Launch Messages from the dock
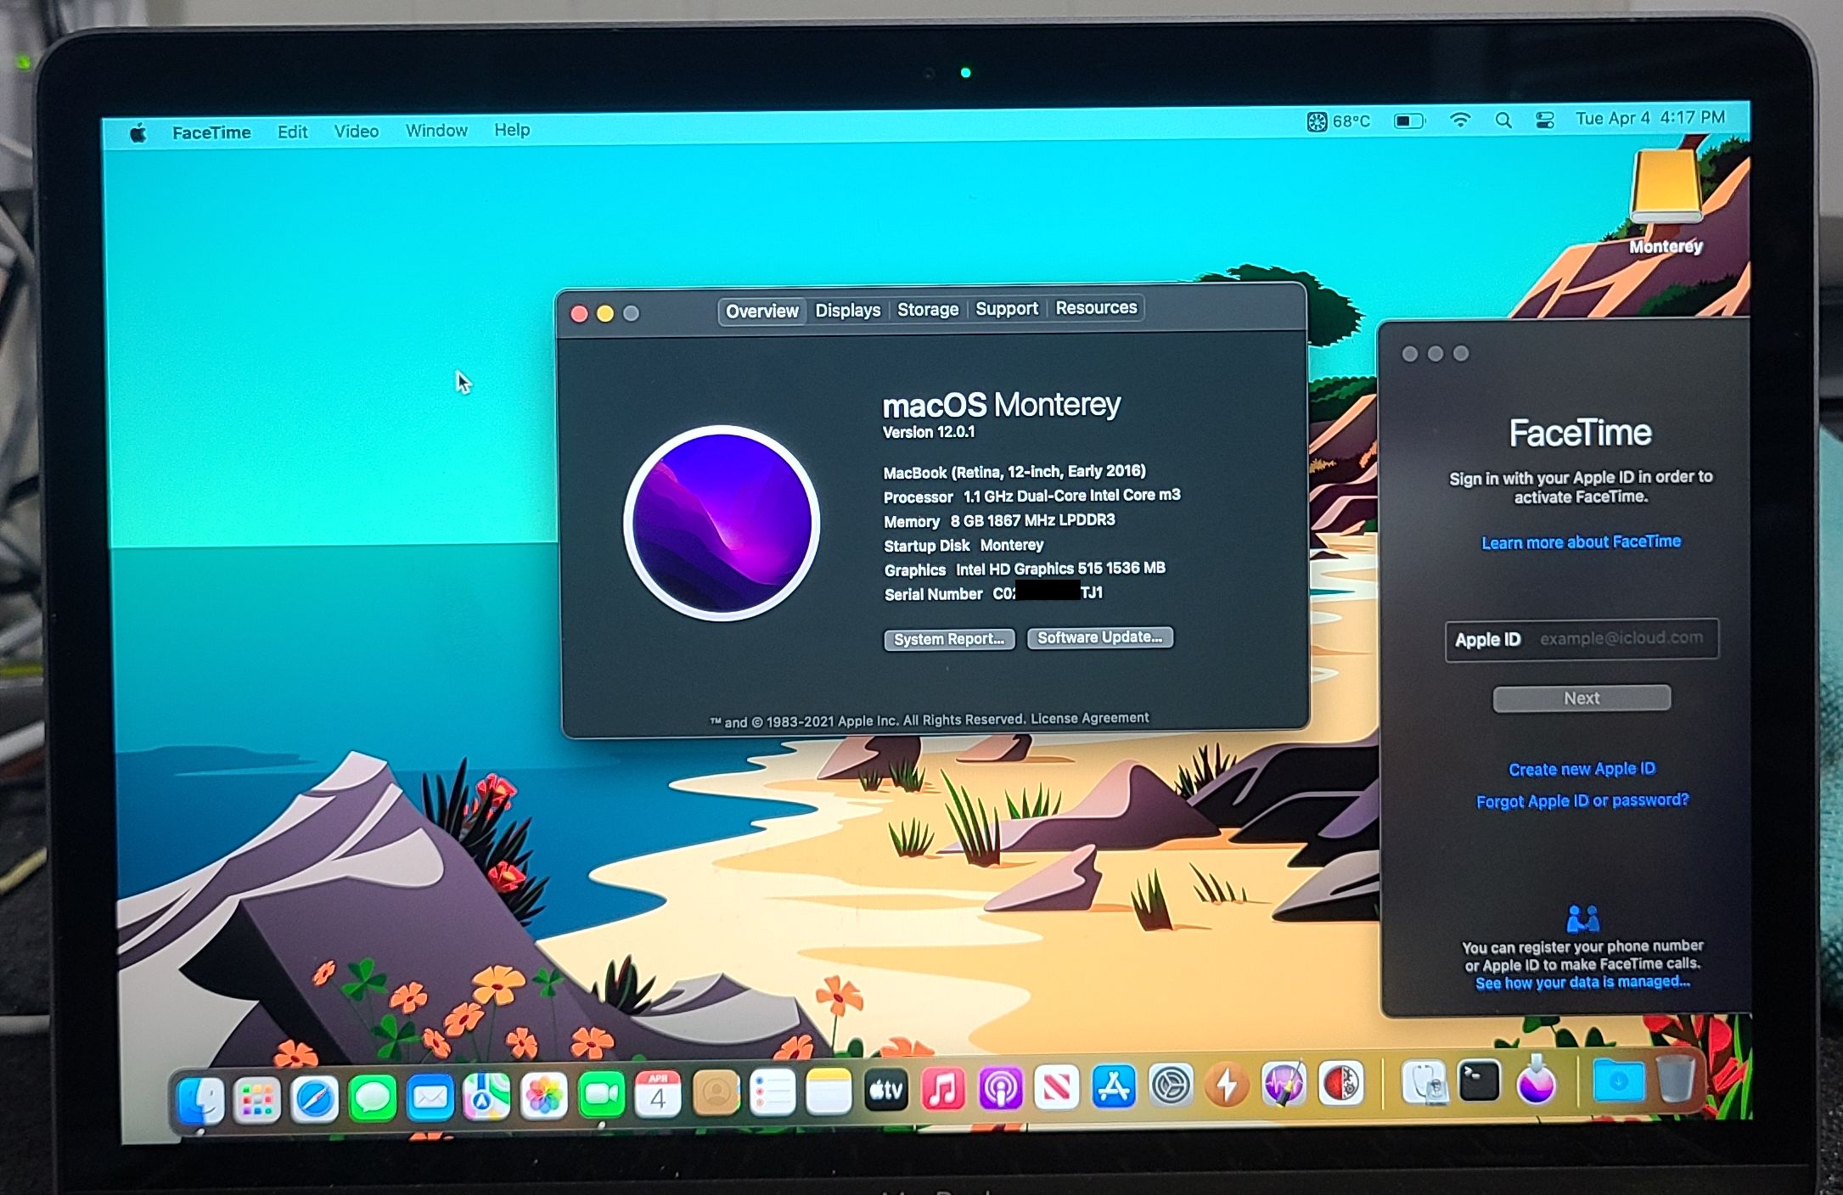1843x1195 pixels. point(372,1099)
